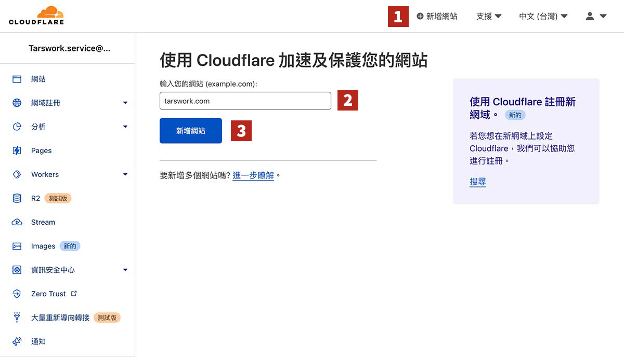
Task: Click the website input containing tarswork.com
Action: 245,101
